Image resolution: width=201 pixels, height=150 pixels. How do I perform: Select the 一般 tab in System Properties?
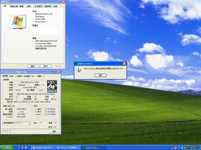point(5,6)
